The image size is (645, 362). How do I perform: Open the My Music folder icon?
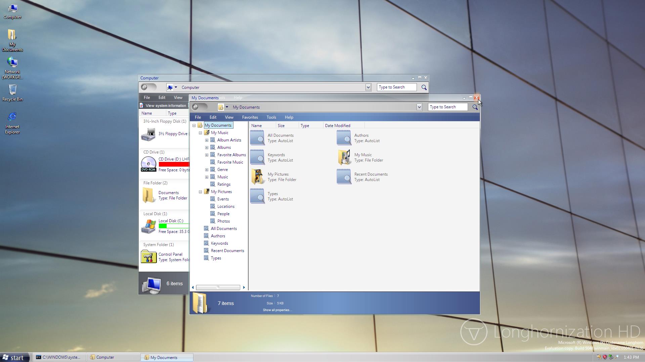(344, 157)
